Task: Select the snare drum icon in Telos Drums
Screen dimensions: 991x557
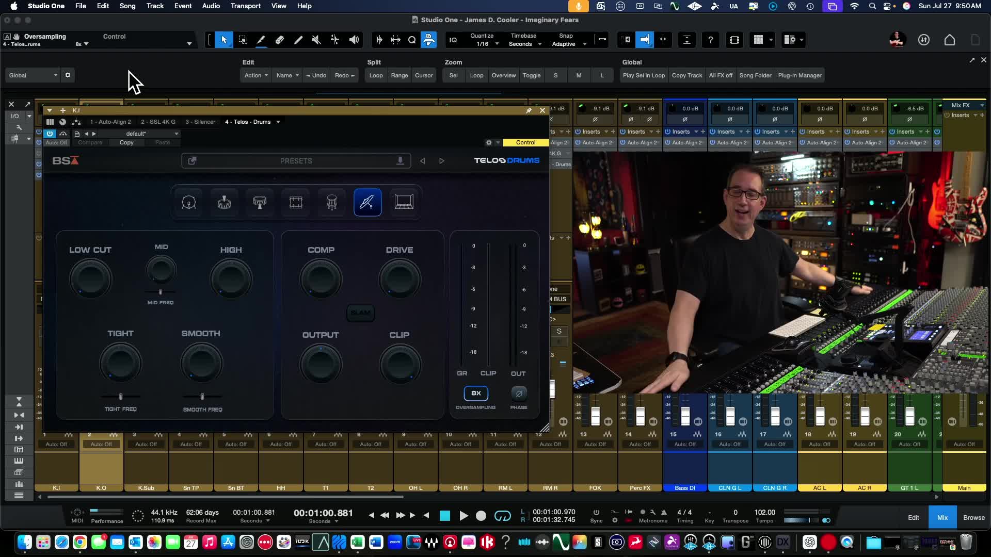Action: click(224, 202)
